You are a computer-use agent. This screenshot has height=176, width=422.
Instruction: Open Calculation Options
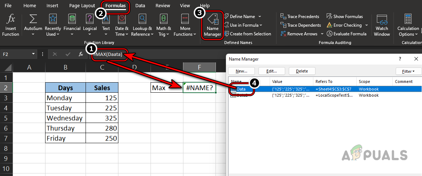pos(408,25)
